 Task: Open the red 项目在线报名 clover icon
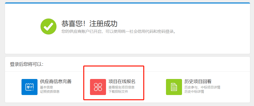[x=98, y=87]
